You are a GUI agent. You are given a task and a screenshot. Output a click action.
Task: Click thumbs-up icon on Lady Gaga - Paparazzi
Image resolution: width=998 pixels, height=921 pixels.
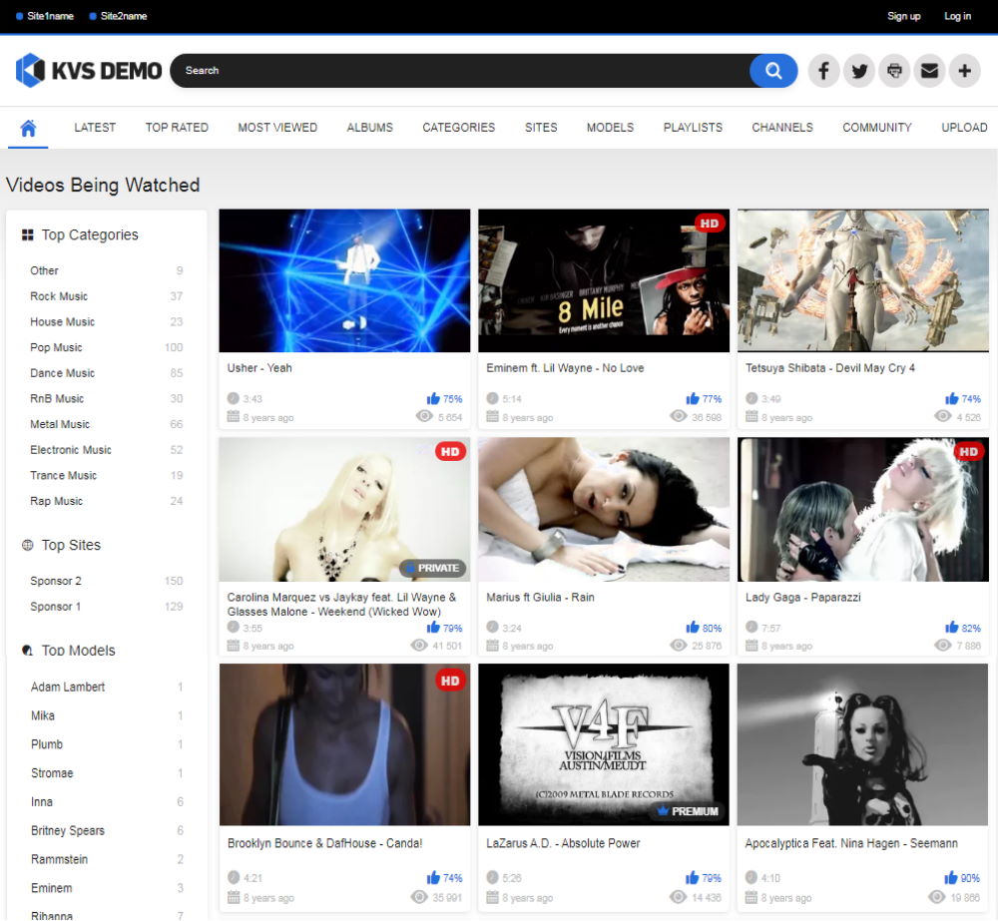point(951,627)
